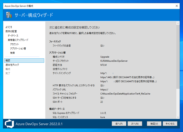183x132 pixels.
Task: Select the 検索 step
Action: click(13, 53)
